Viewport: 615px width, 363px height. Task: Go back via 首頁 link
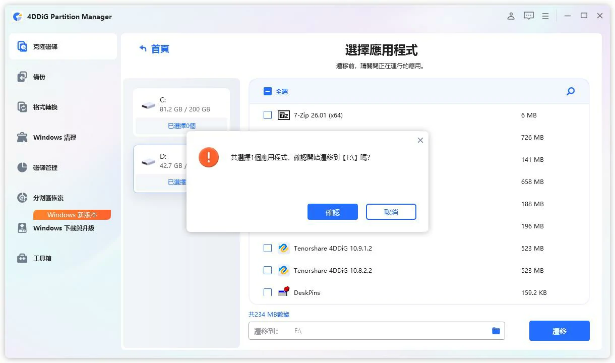(154, 49)
